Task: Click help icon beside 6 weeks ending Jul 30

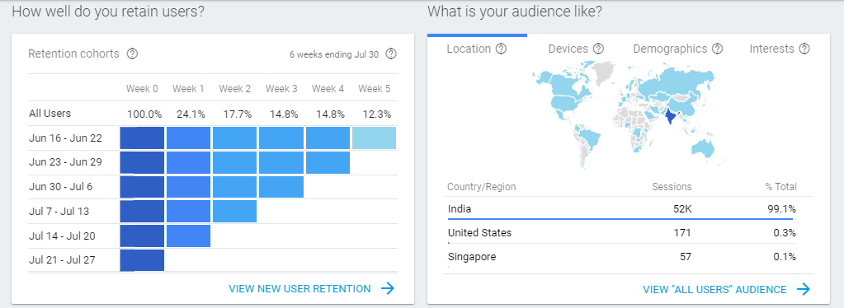Action: [391, 54]
